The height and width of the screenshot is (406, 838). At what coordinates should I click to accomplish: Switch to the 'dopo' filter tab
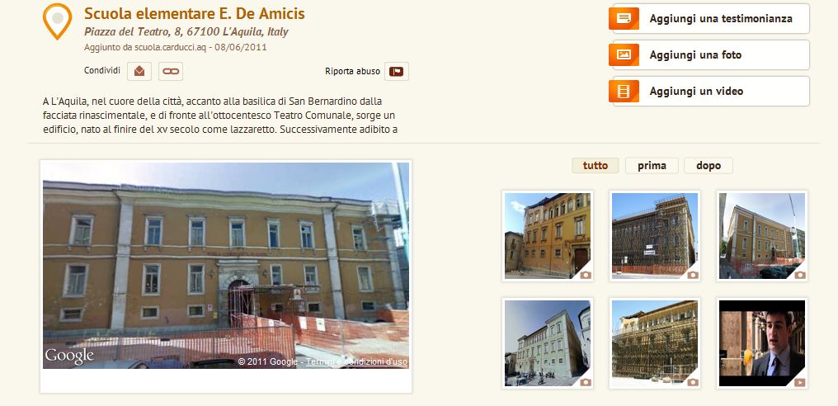coord(709,165)
